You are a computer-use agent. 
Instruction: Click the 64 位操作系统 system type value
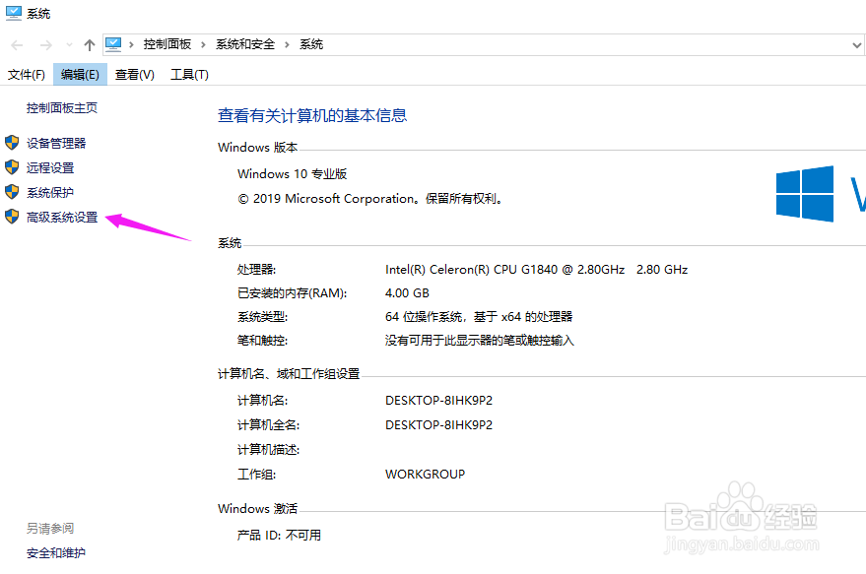click(x=479, y=317)
